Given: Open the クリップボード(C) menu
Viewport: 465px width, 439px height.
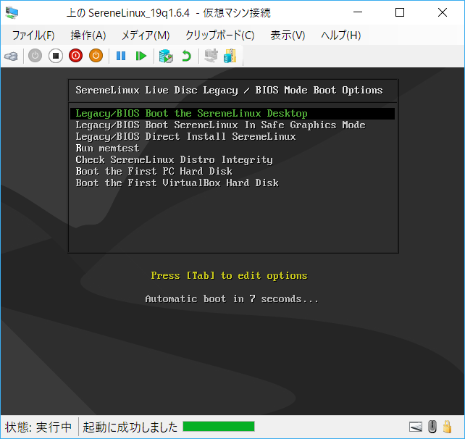Looking at the screenshot, I should (x=220, y=35).
